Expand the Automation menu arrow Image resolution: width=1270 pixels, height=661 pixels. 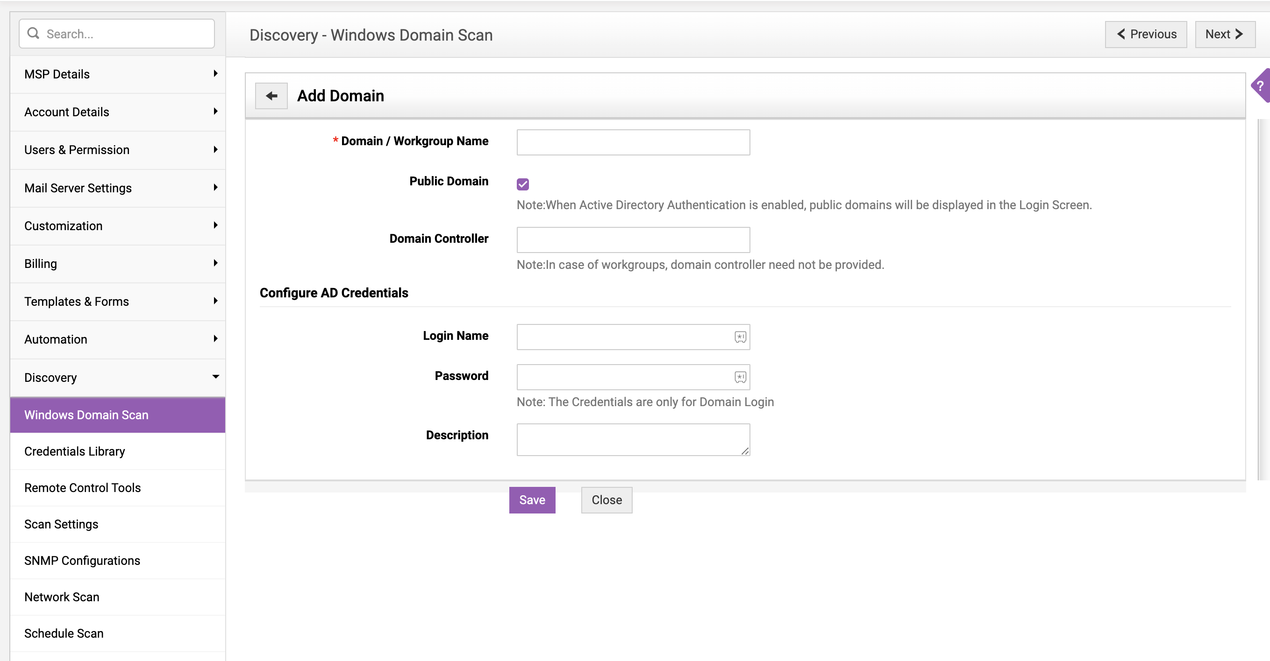click(x=215, y=339)
